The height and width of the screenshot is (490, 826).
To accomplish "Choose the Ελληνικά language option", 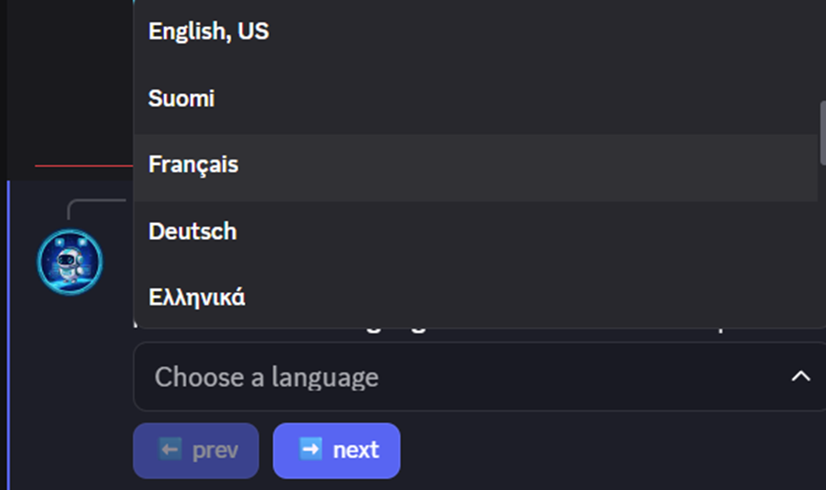I will point(197,297).
